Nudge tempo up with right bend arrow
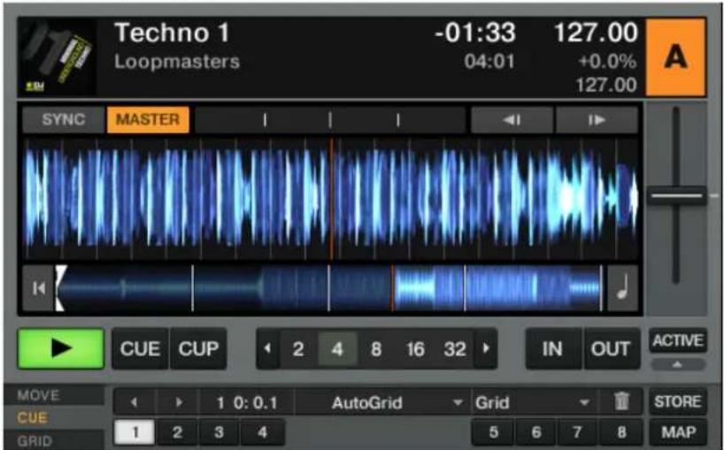The width and height of the screenshot is (724, 450). (597, 120)
